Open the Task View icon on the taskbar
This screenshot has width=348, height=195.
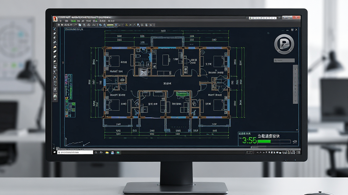[96, 152]
